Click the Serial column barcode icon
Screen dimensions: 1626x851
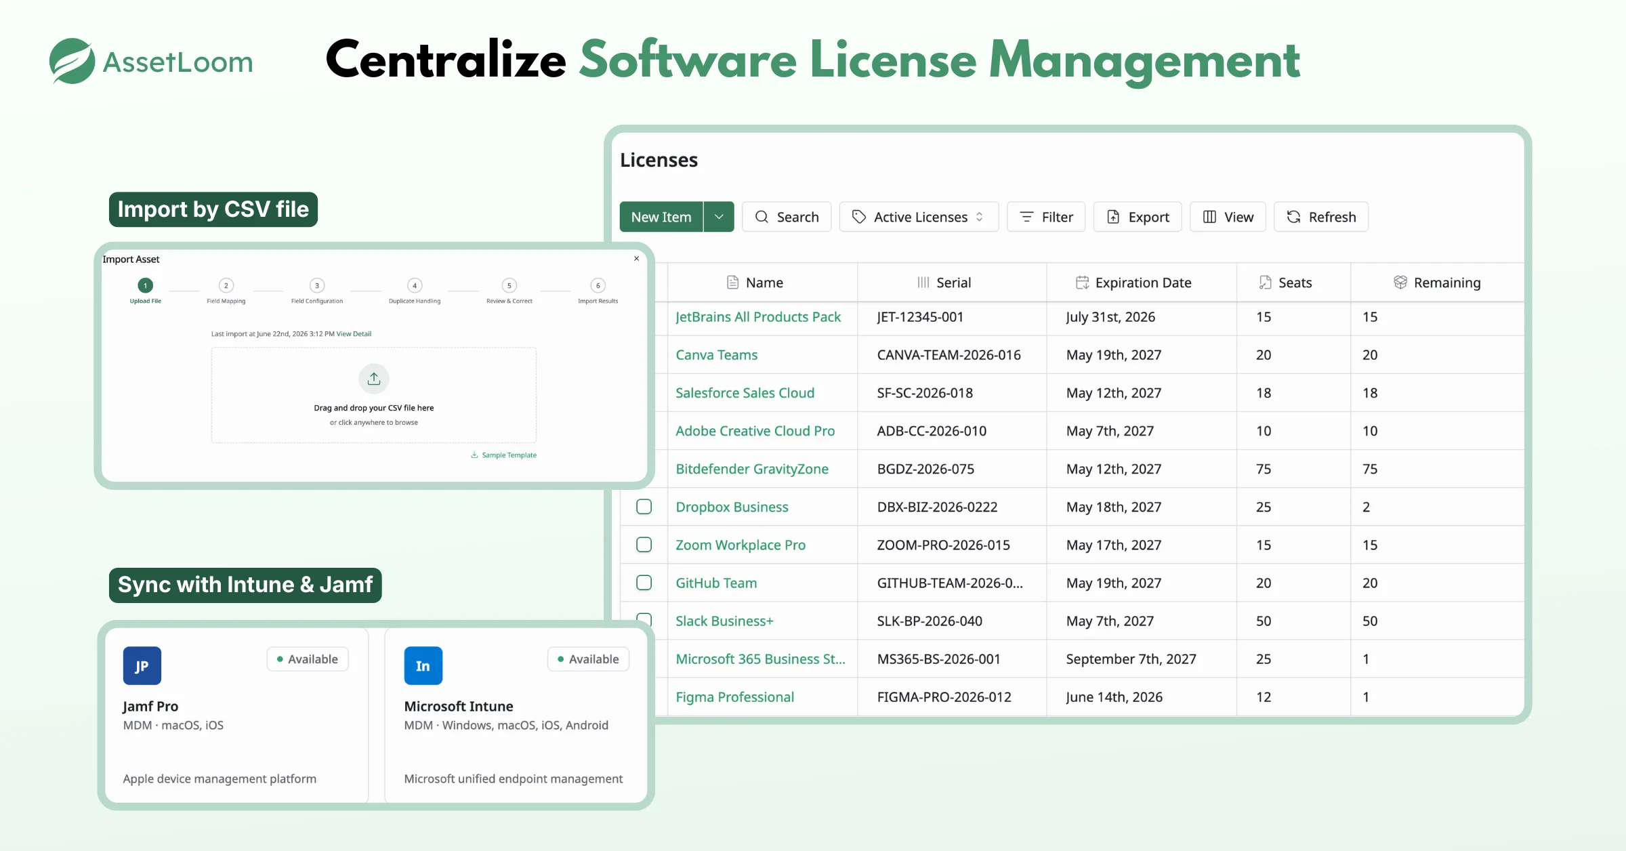[923, 283]
